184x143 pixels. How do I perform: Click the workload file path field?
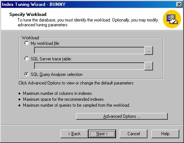pos(89,50)
